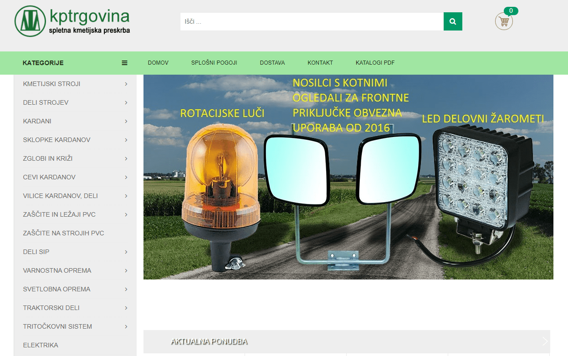This screenshot has height=356, width=568.
Task: Open Katalogi PDF from navigation
Action: (375, 63)
